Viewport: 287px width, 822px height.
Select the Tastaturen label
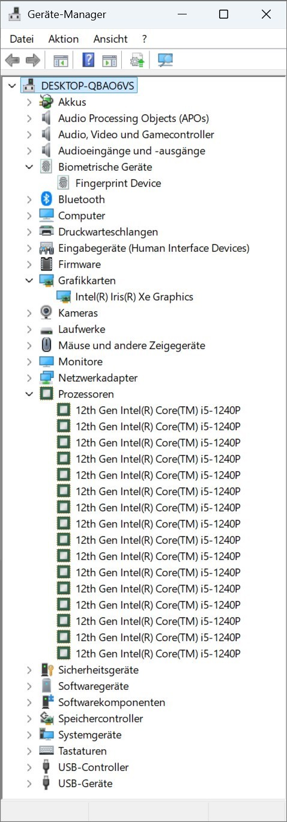[82, 751]
